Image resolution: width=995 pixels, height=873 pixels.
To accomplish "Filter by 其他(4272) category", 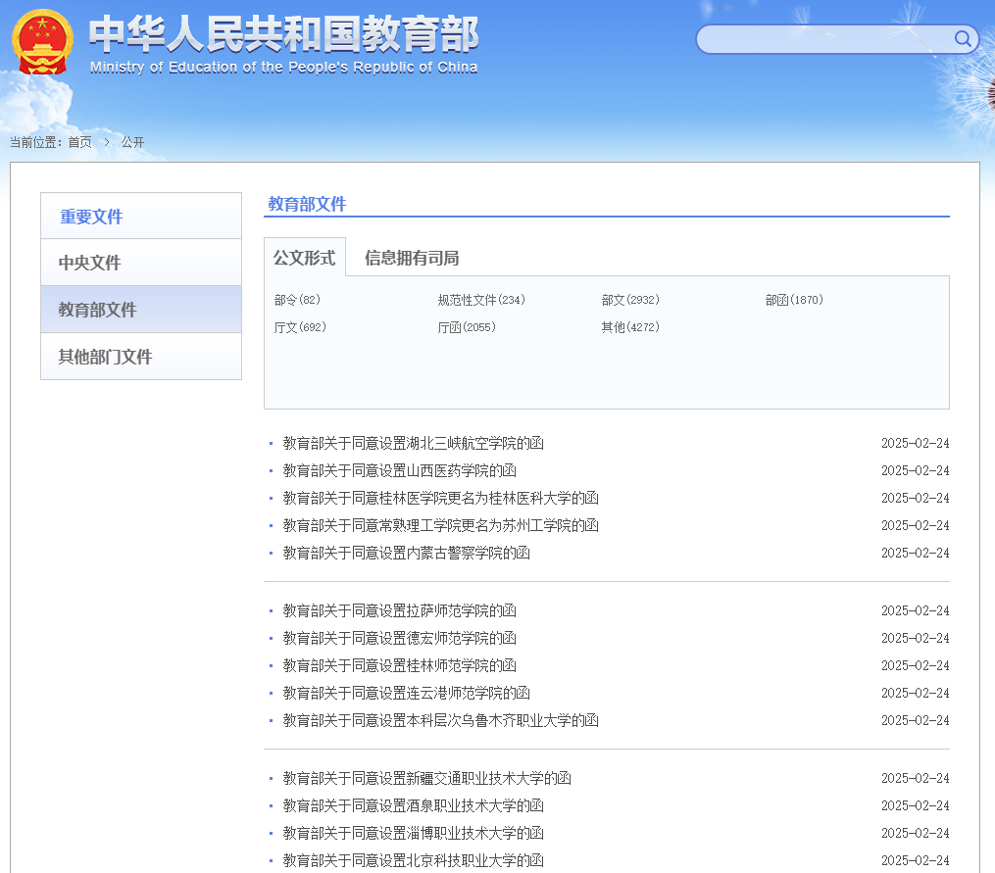I will click(x=630, y=327).
